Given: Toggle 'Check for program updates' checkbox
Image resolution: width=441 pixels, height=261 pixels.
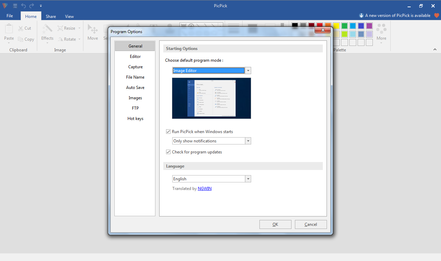Looking at the screenshot, I should (168, 152).
